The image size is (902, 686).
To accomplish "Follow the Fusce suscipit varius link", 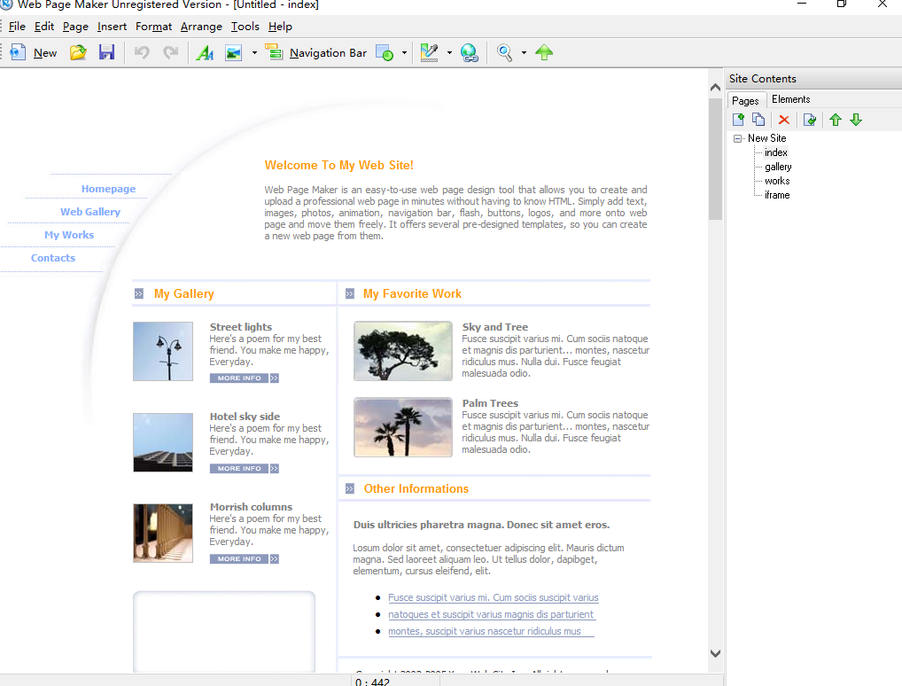I will [493, 597].
